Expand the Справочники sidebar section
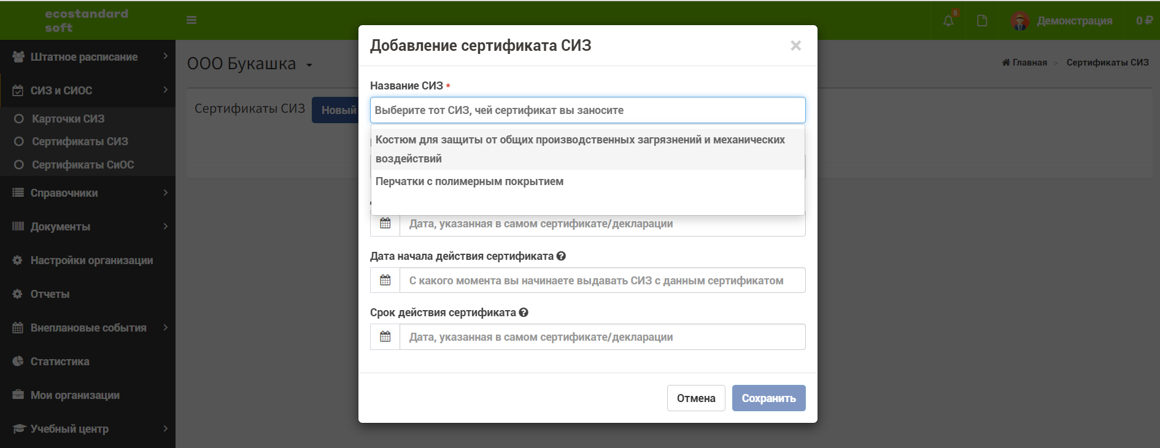 tap(88, 193)
